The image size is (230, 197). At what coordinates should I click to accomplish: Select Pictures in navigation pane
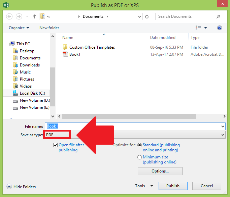point(27,79)
